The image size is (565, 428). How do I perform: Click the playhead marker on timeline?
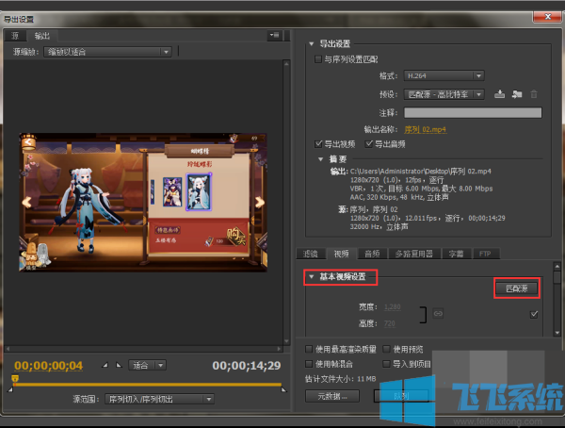pos(14,379)
